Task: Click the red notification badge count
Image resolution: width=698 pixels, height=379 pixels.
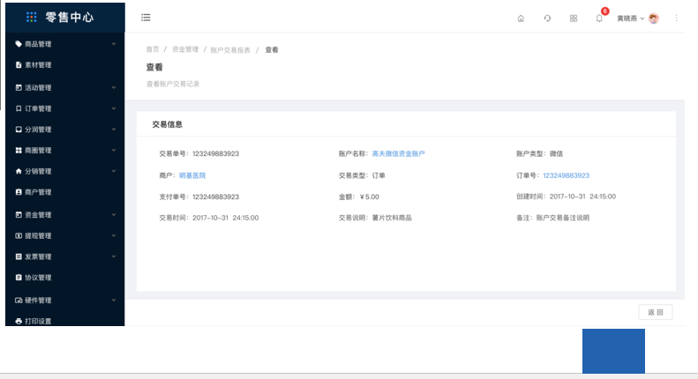Action: 604,11
